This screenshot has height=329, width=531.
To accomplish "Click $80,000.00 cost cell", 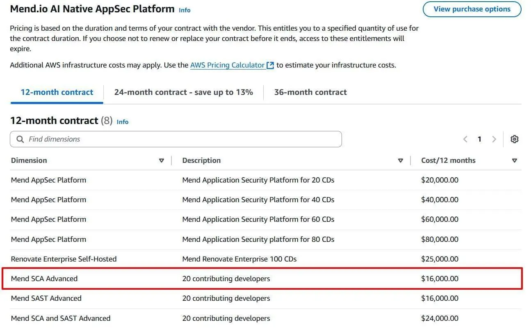I will coord(440,239).
